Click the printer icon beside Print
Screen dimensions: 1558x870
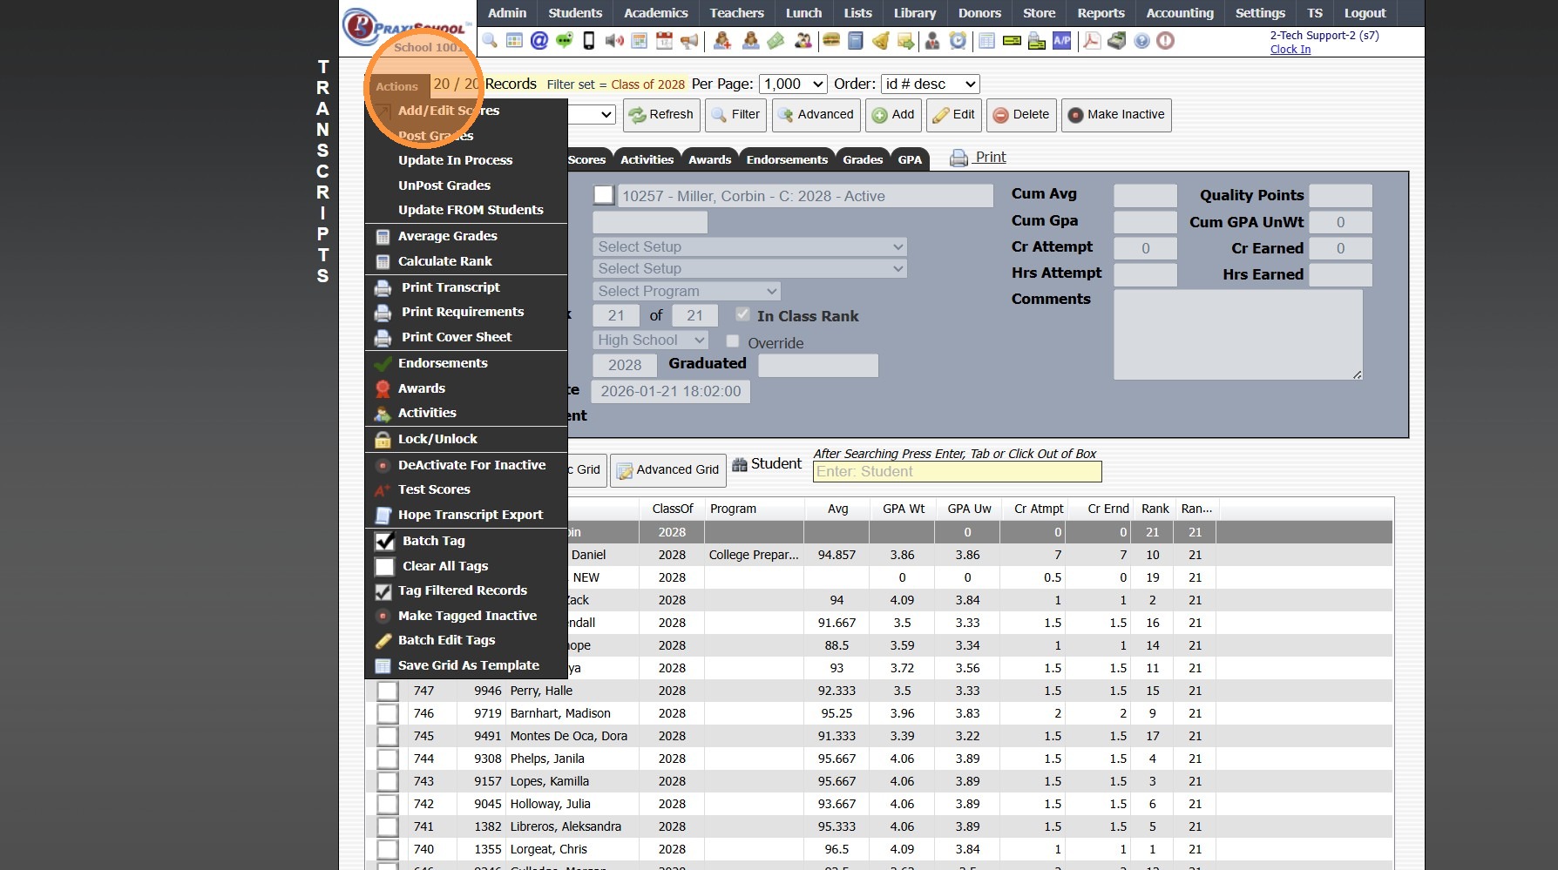point(959,158)
